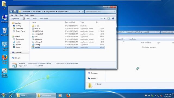Sort by the Date modified column in Windows Mail window
The width and height of the screenshot is (174, 98).
[x=70, y=22]
